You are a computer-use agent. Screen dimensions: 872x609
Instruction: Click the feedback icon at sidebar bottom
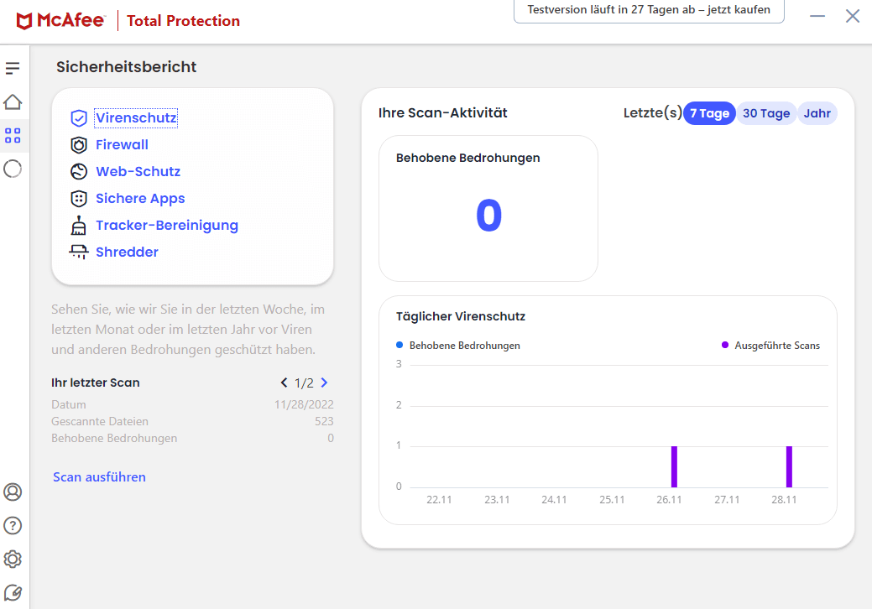(13, 593)
